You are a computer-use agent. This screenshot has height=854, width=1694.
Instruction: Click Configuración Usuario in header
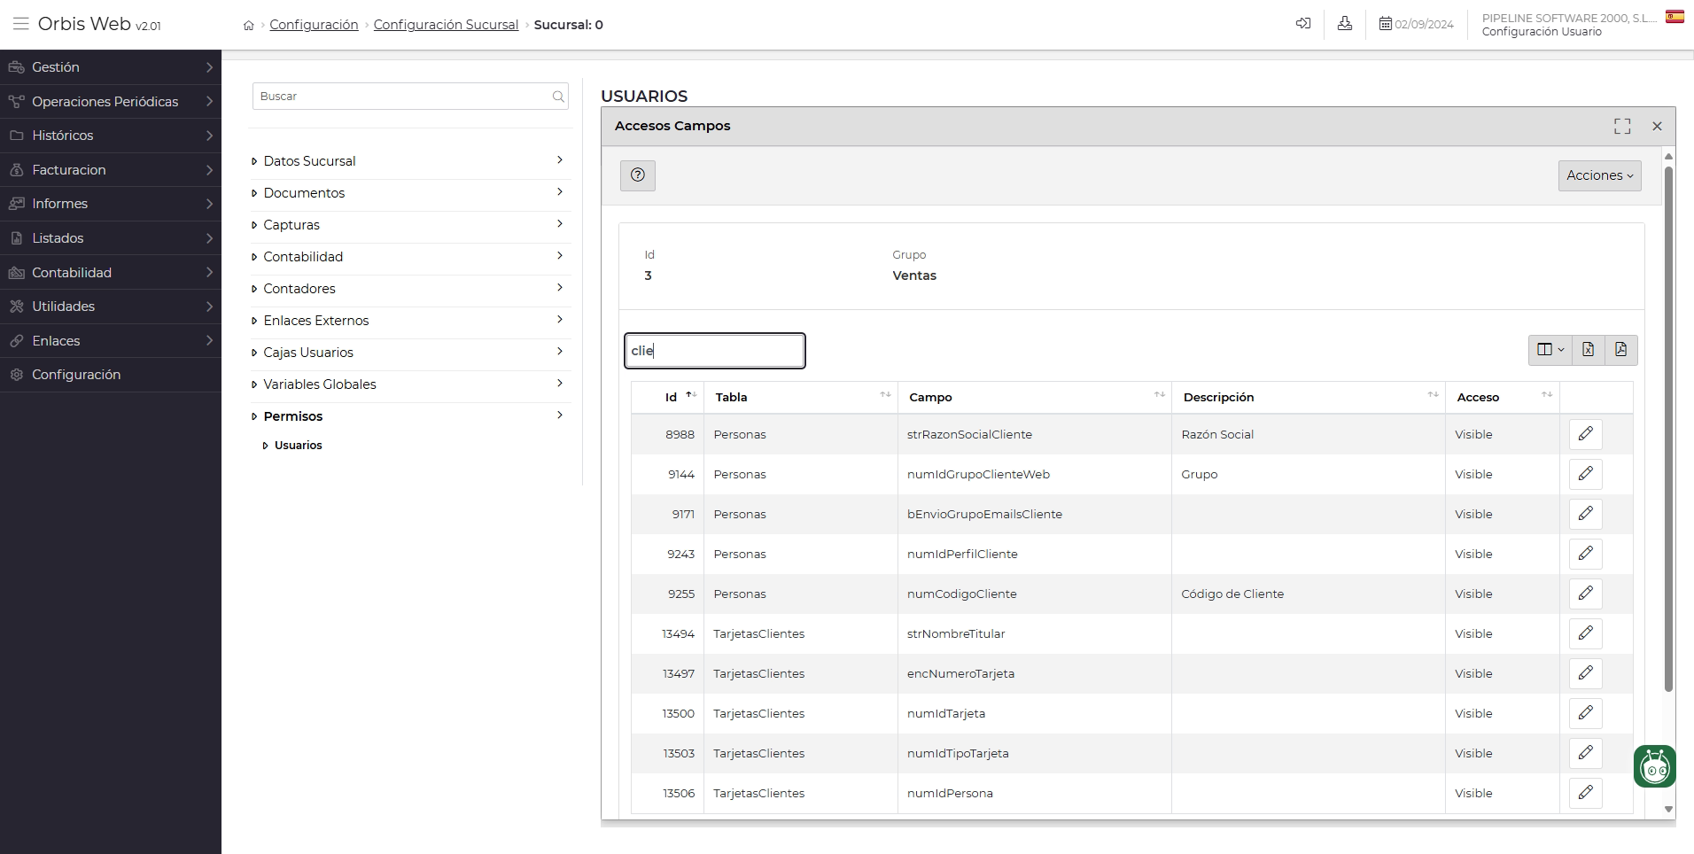pyautogui.click(x=1542, y=32)
